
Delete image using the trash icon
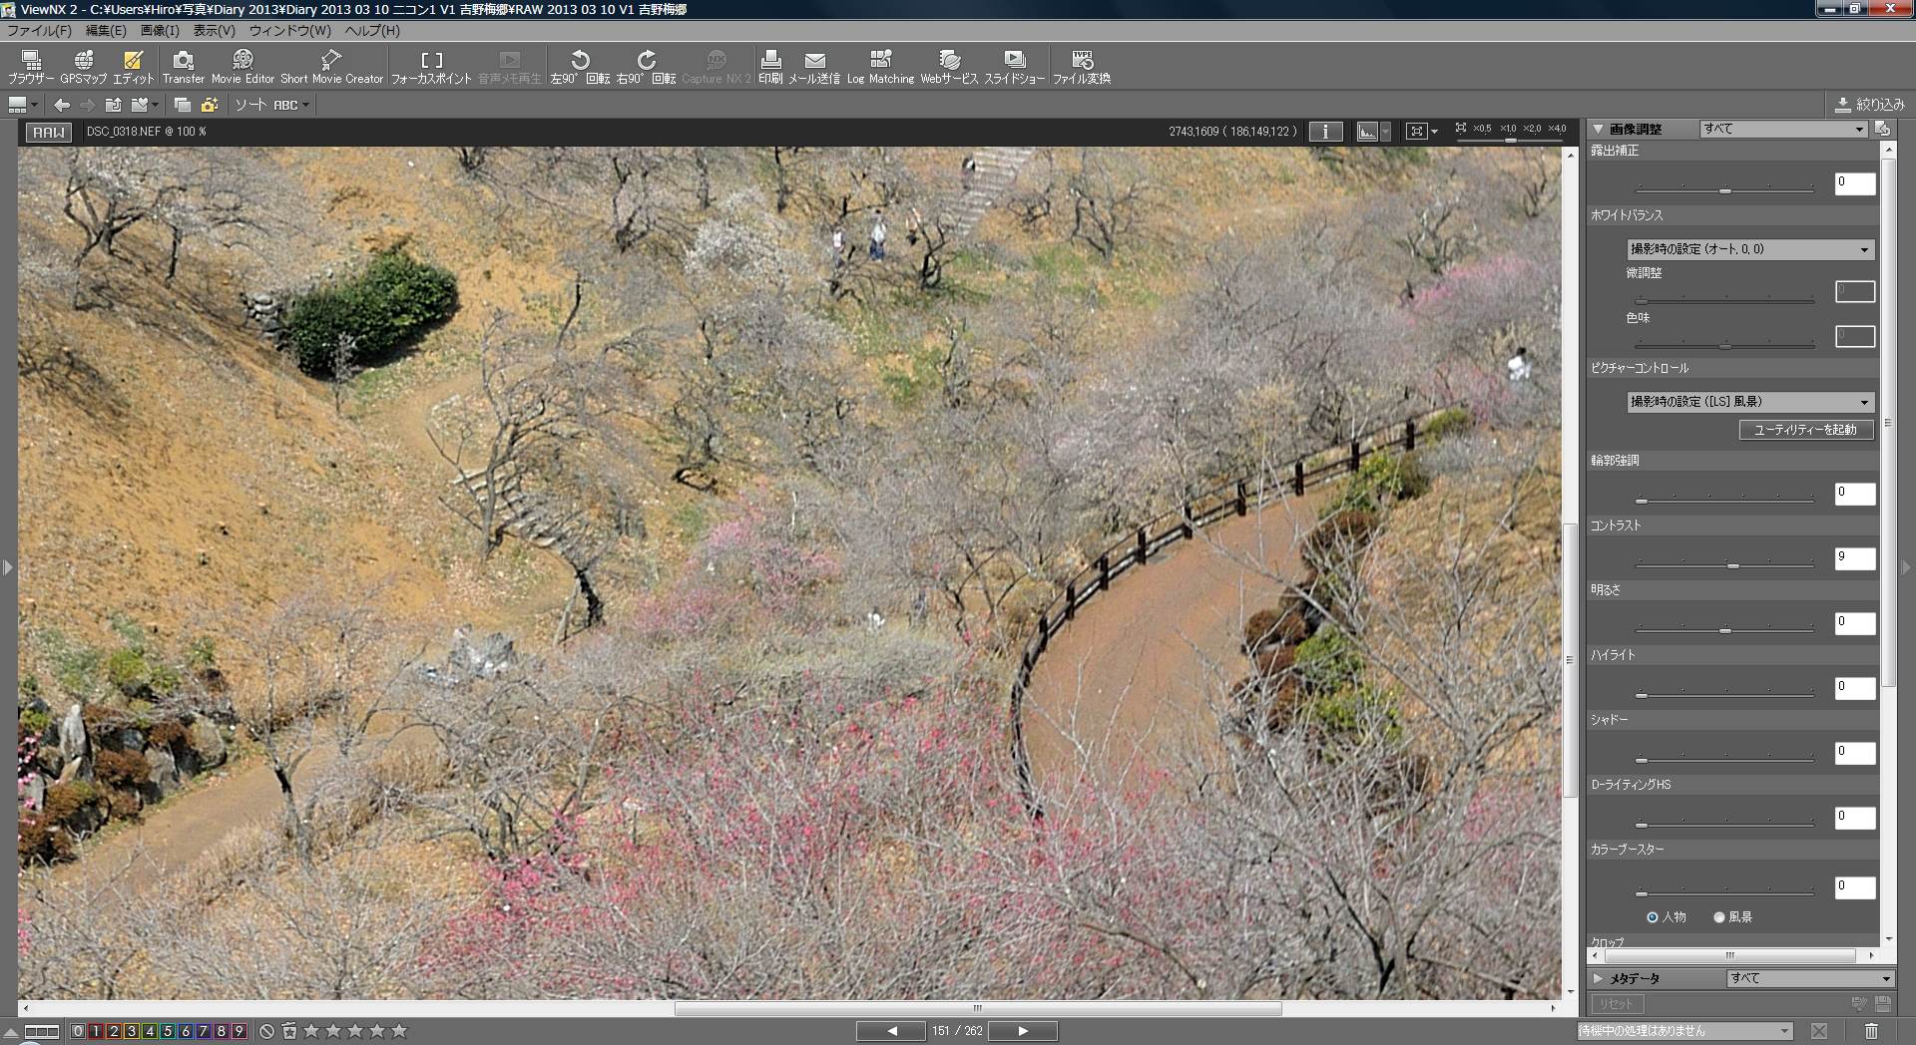coord(1871,1031)
